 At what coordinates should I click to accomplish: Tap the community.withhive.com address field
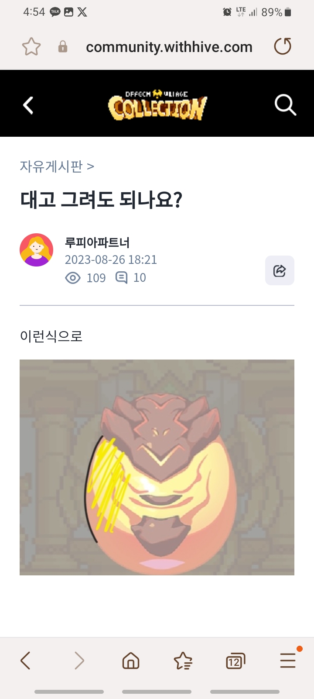click(x=169, y=47)
